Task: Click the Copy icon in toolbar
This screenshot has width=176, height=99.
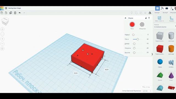Action: [x=2, y=13]
